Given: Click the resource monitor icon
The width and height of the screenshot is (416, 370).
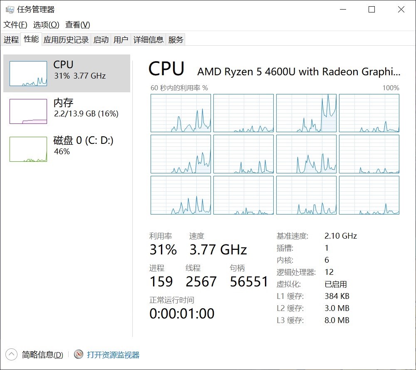Looking at the screenshot, I should click(79, 354).
